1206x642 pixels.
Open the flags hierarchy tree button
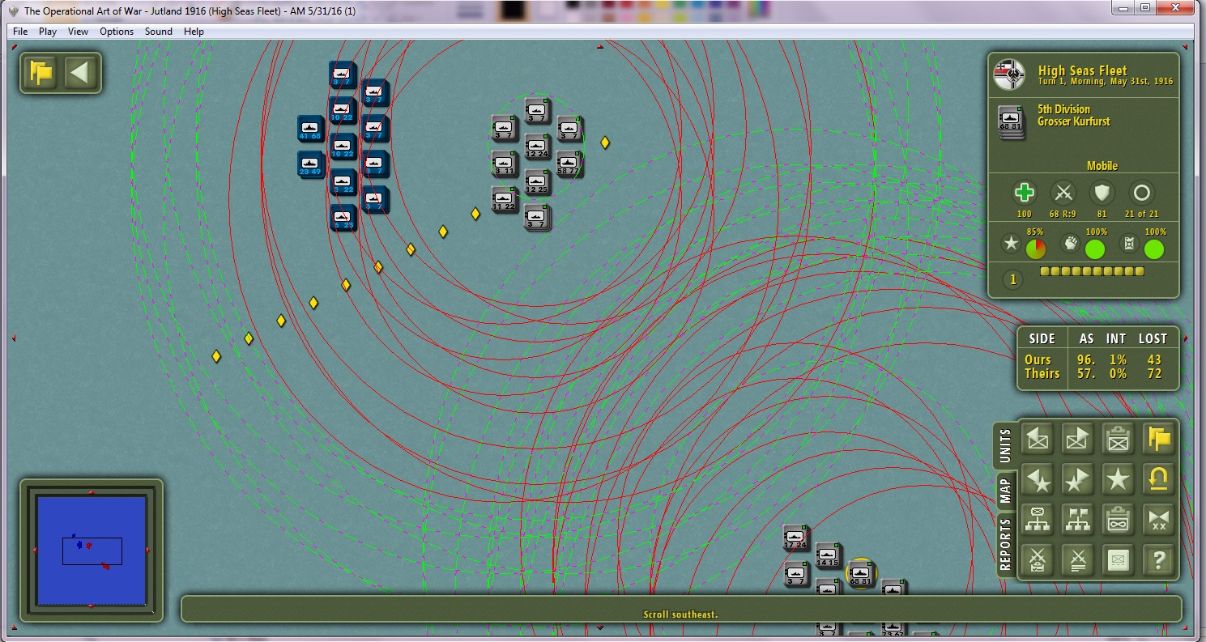pos(1078,519)
